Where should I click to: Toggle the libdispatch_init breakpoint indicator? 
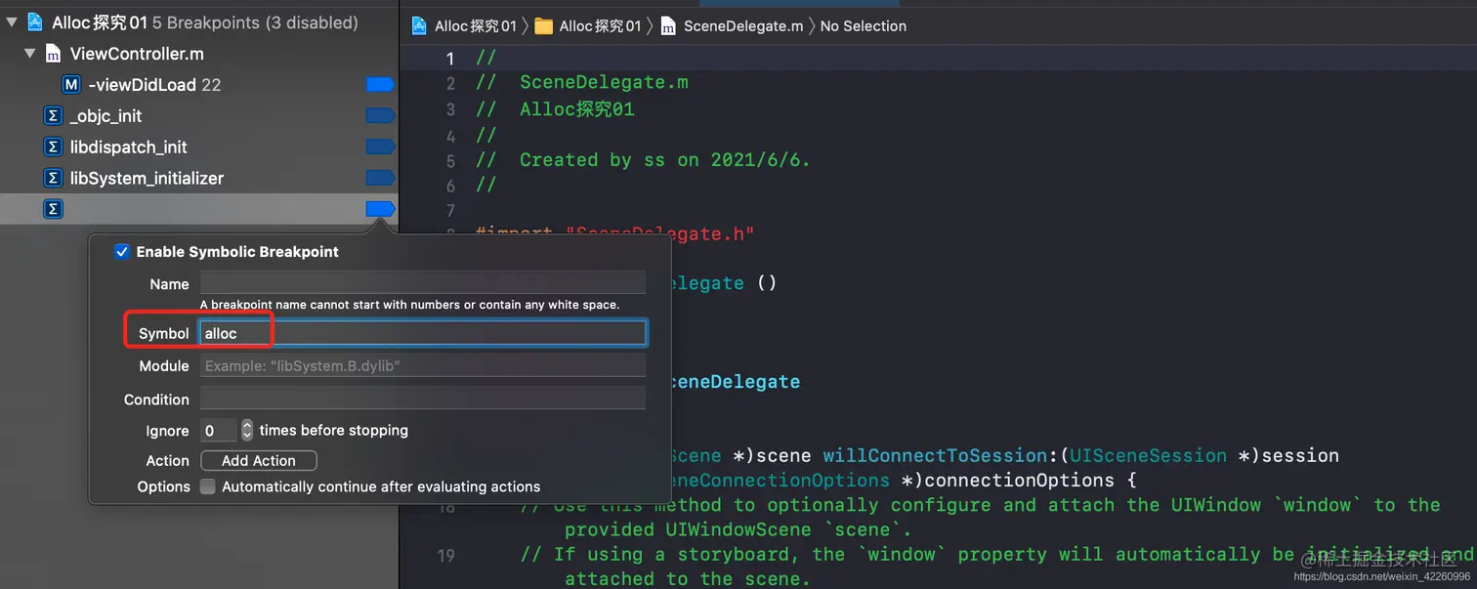coord(380,147)
